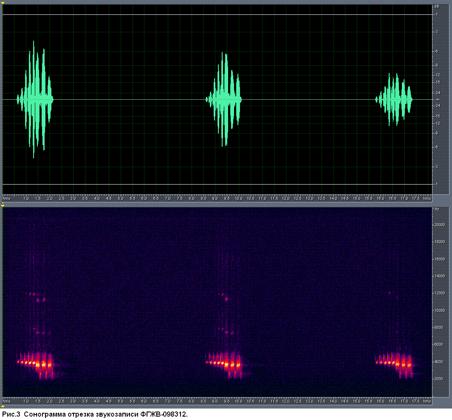Click the 8.0 mark on the spectrogram time ruler
The image size is (452, 420).
pos(192,401)
